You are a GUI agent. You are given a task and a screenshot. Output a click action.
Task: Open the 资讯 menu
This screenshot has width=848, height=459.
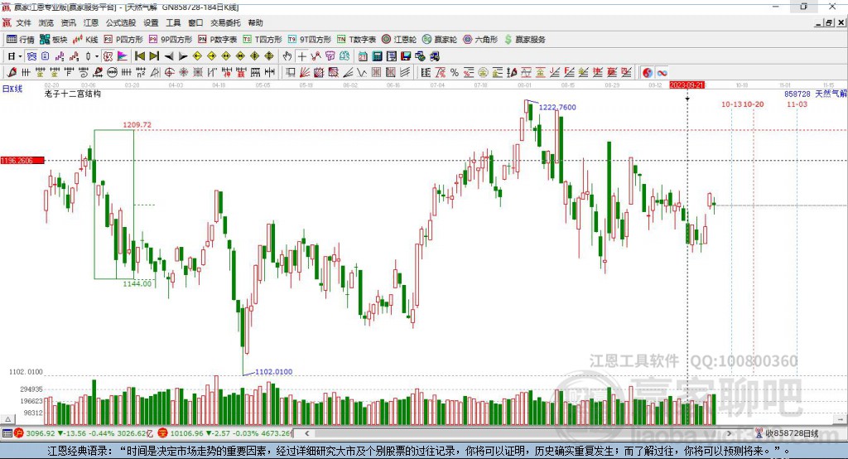point(69,22)
